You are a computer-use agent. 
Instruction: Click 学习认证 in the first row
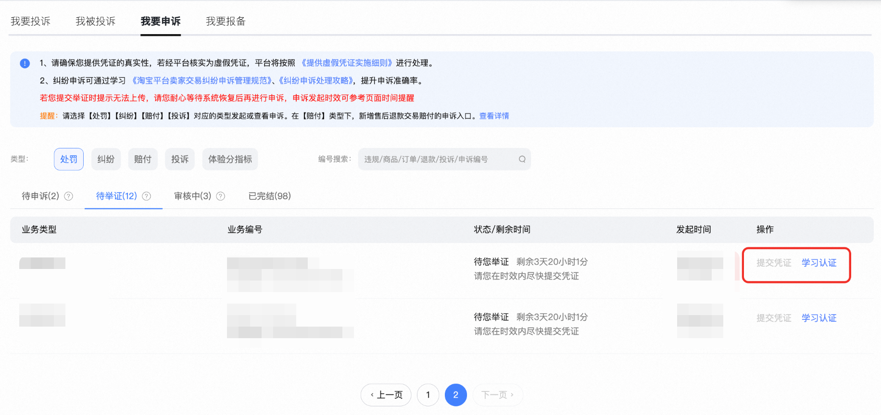[819, 263]
